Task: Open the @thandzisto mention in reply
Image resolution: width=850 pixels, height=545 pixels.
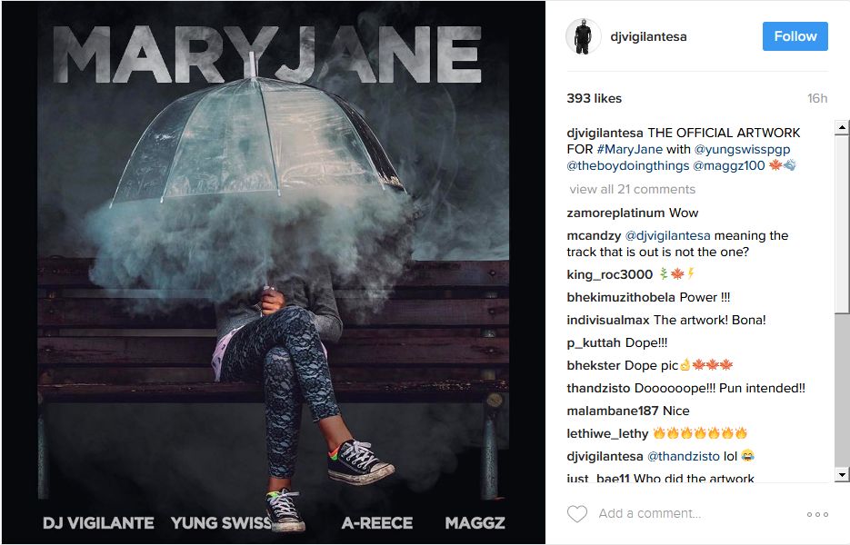Action: click(683, 456)
